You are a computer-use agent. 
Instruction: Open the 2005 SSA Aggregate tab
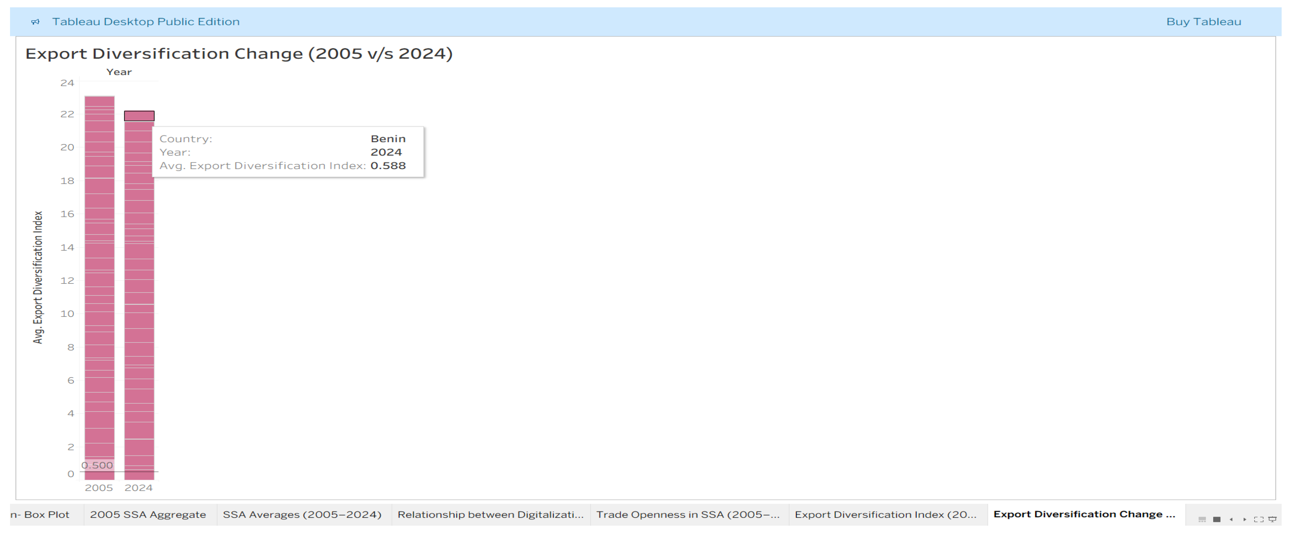coord(148,514)
